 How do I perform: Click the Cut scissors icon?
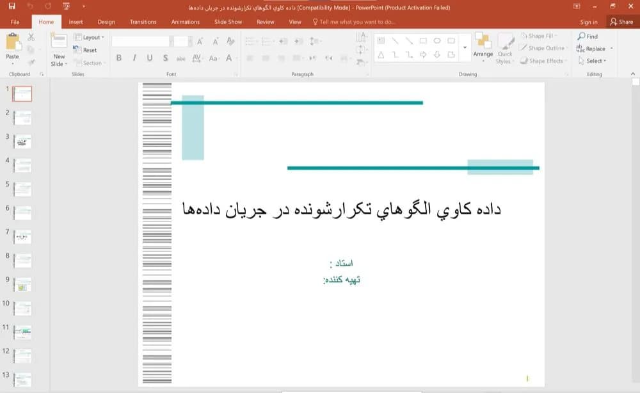pyautogui.click(x=31, y=37)
